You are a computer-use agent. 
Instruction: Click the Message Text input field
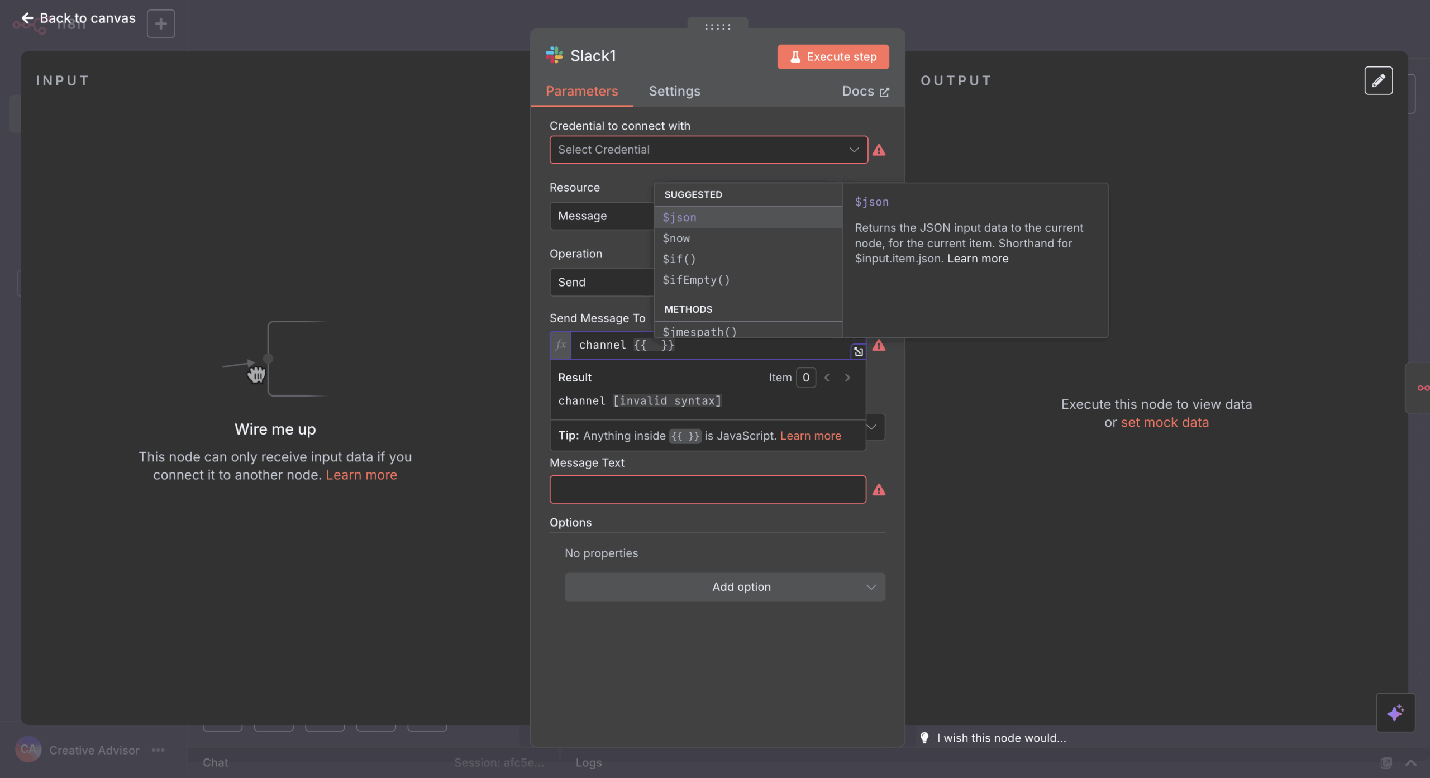tap(708, 489)
